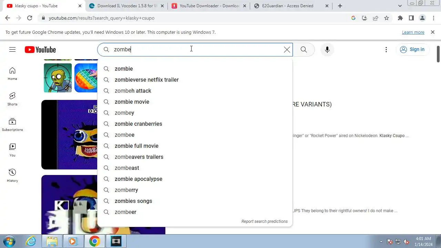Select suggestion "zombie"

[195, 69]
